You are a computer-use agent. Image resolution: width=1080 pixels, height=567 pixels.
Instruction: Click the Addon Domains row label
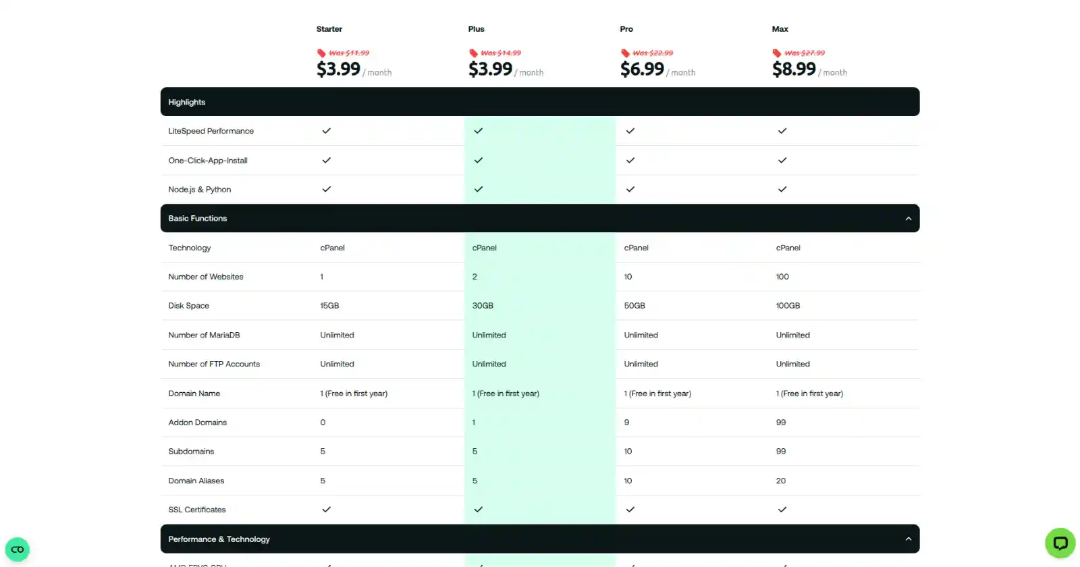(x=198, y=423)
